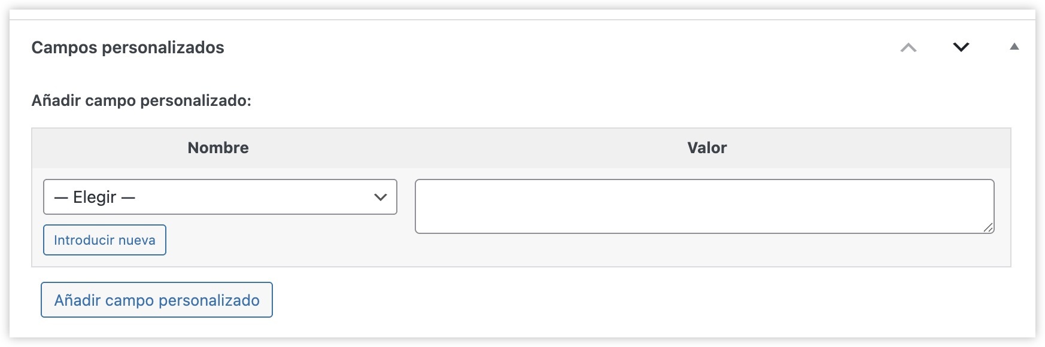Collapse the Campos personalizados panel triangle
Viewport: 1045px width, 347px height.
pos(1014,47)
